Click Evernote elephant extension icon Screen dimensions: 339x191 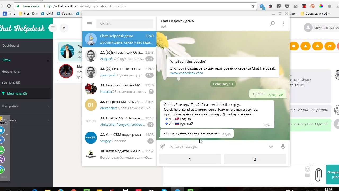270,6
